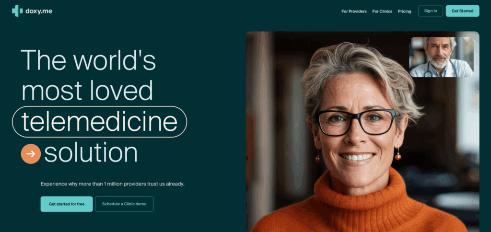Click the doxy.me cross logo icon
The width and height of the screenshot is (491, 232).
click(x=17, y=11)
